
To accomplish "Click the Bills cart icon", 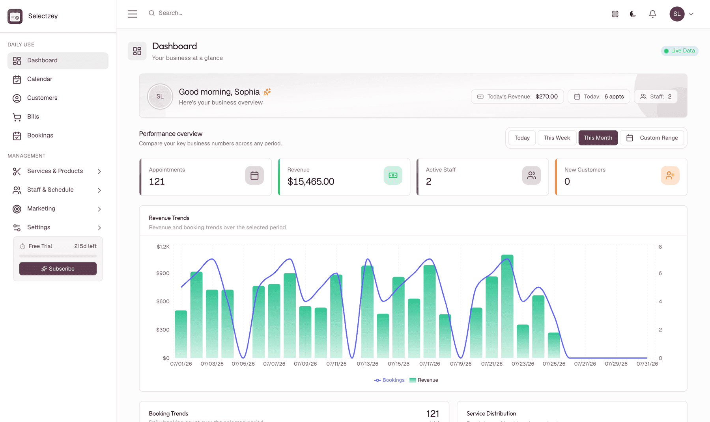I will pyautogui.click(x=17, y=117).
